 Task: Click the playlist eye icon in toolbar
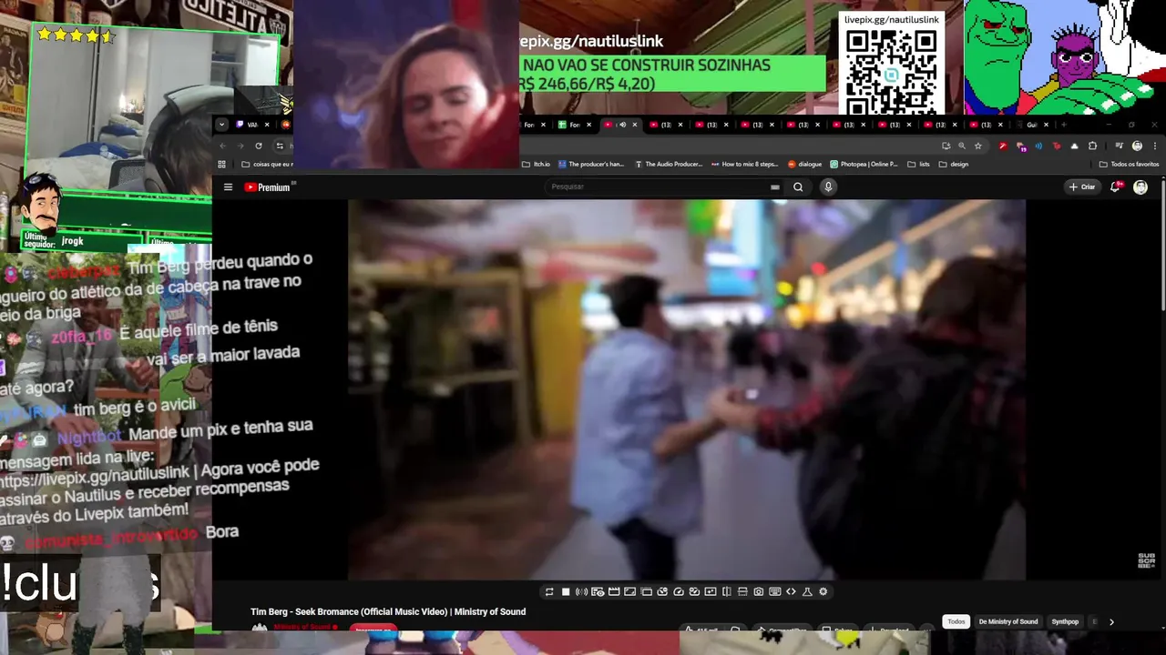[598, 591]
